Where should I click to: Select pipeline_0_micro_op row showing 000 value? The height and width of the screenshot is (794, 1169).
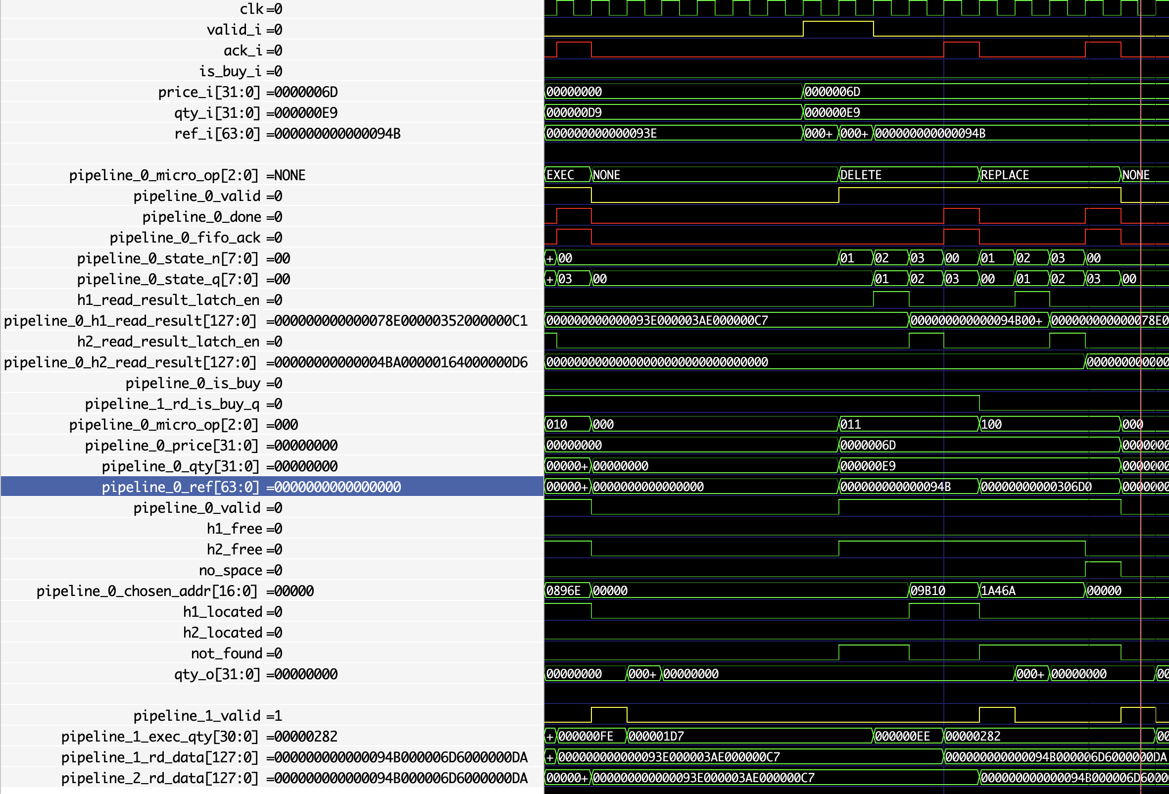pyautogui.click(x=272, y=425)
